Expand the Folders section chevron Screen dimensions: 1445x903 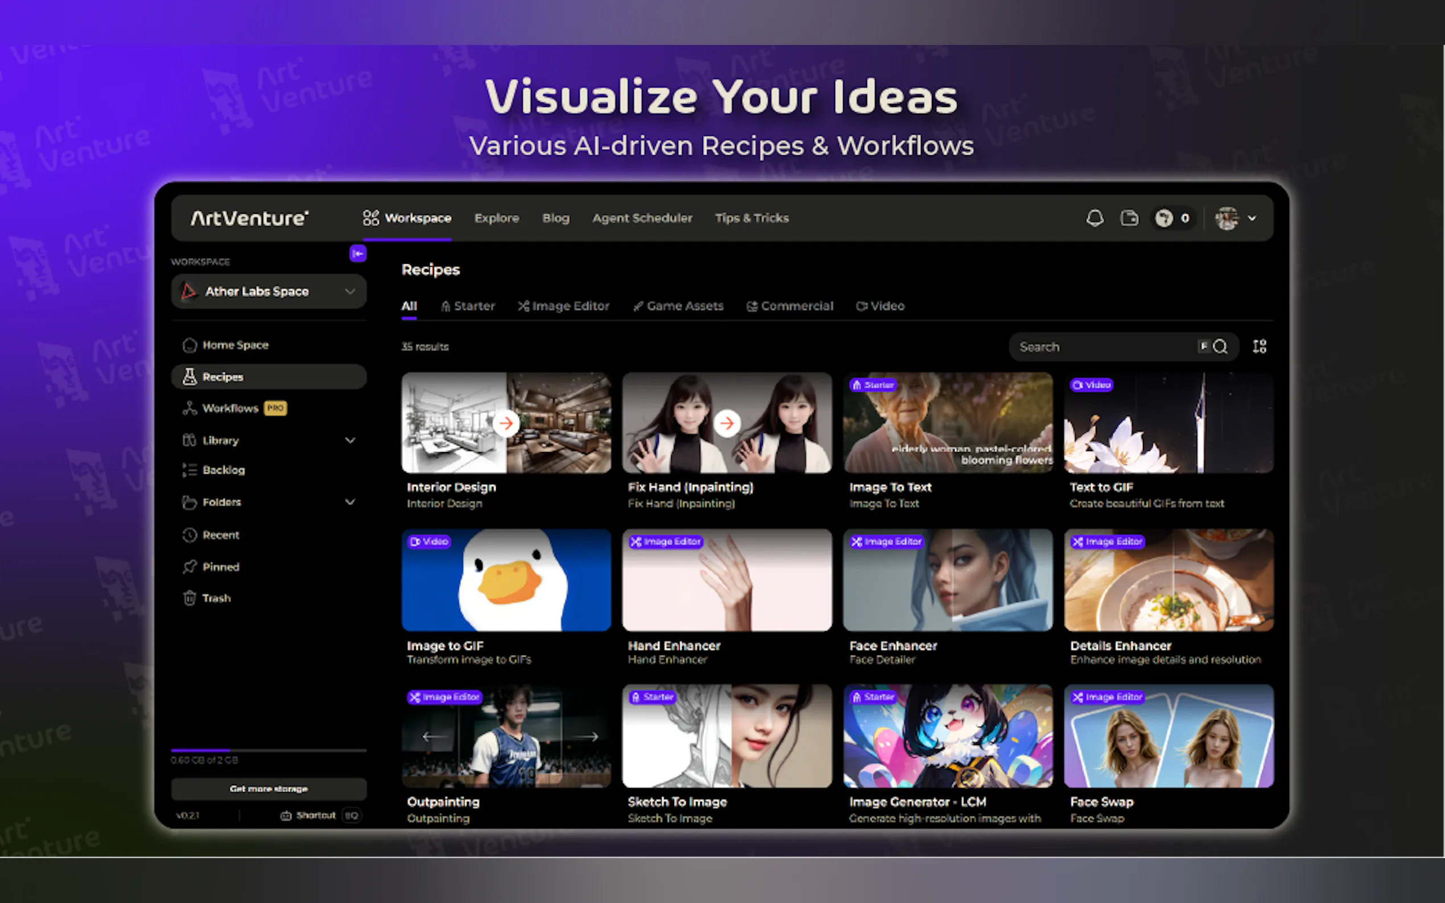pyautogui.click(x=350, y=502)
